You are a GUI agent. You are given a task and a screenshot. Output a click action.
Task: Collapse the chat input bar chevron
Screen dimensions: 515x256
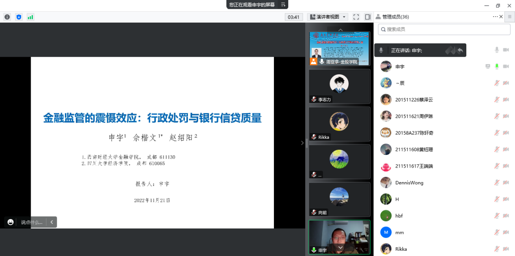pos(52,222)
